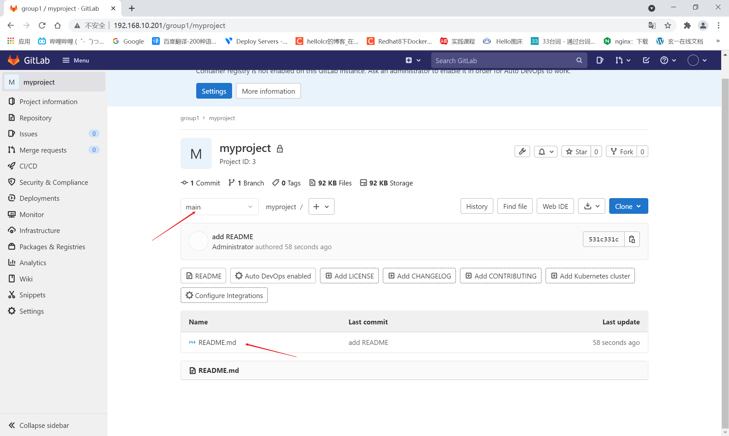Click the GitLab fox logo
Screen dimensions: 729x436
pyautogui.click(x=13, y=60)
